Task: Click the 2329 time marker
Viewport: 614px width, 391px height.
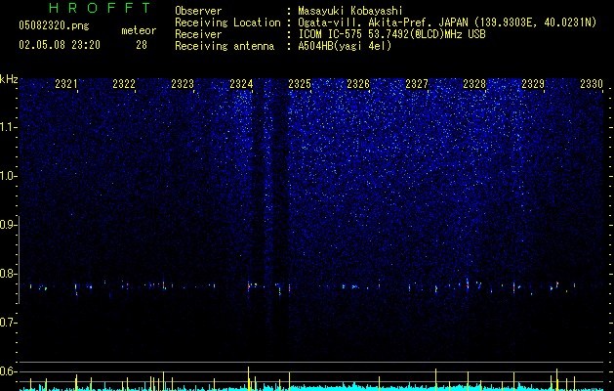Action: (x=533, y=84)
